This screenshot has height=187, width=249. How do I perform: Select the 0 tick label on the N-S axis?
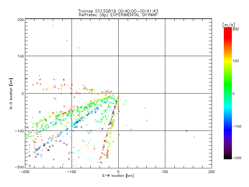(x=23, y=93)
